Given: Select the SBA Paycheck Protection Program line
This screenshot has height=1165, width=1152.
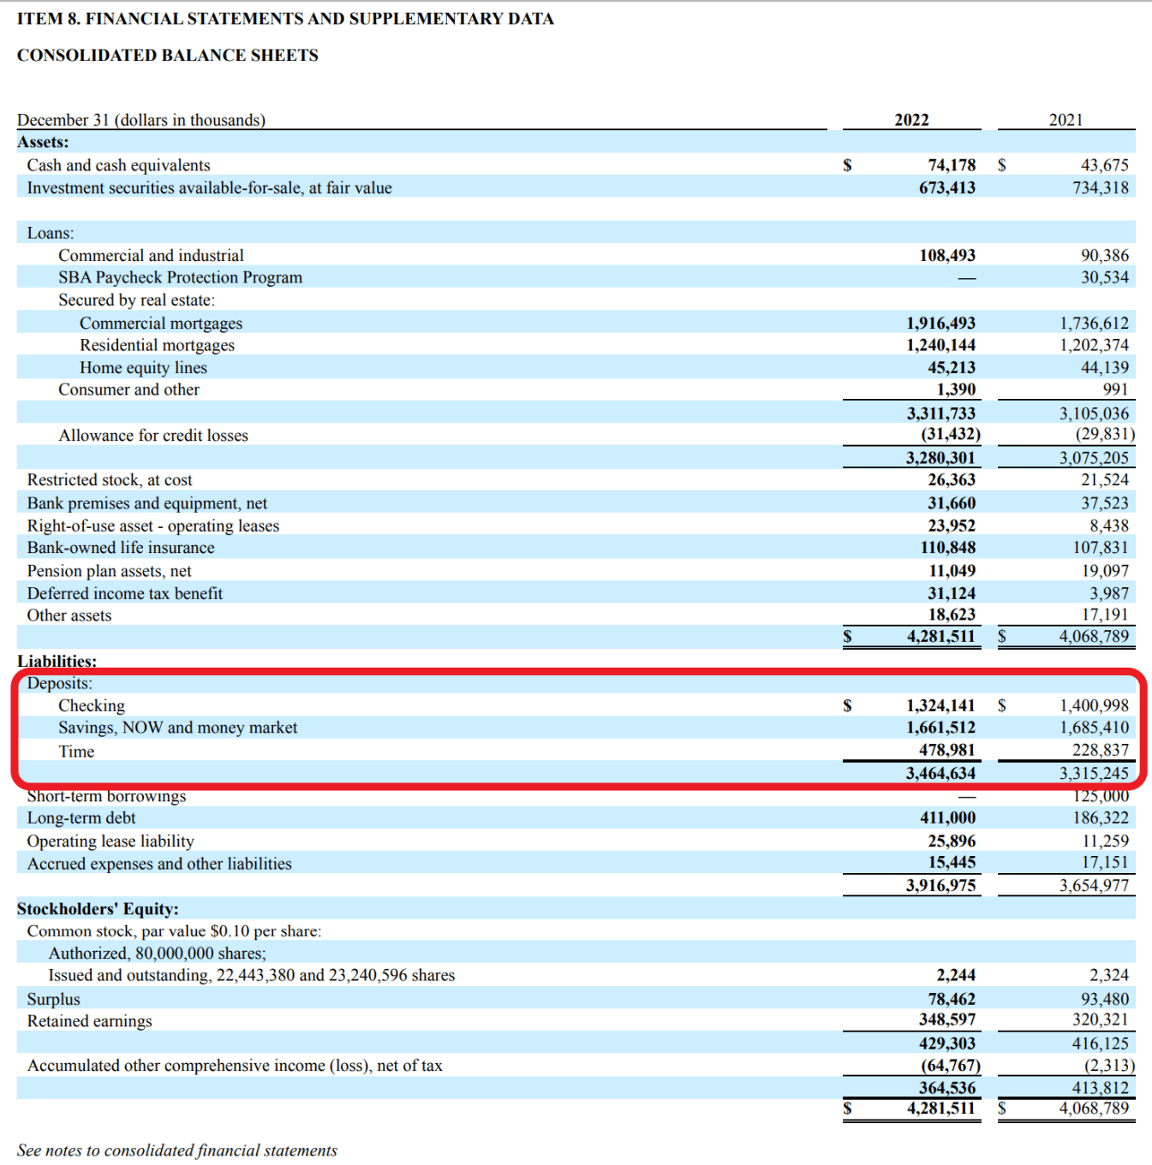Looking at the screenshot, I should pyautogui.click(x=180, y=277).
